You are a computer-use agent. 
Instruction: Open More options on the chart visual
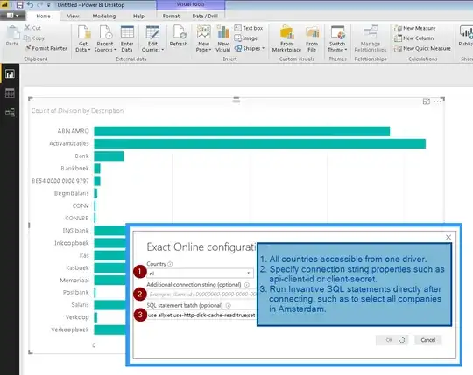pyautogui.click(x=437, y=101)
